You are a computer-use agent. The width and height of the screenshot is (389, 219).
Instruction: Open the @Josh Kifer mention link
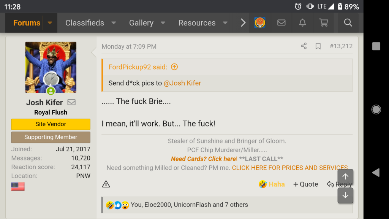pos(182,83)
